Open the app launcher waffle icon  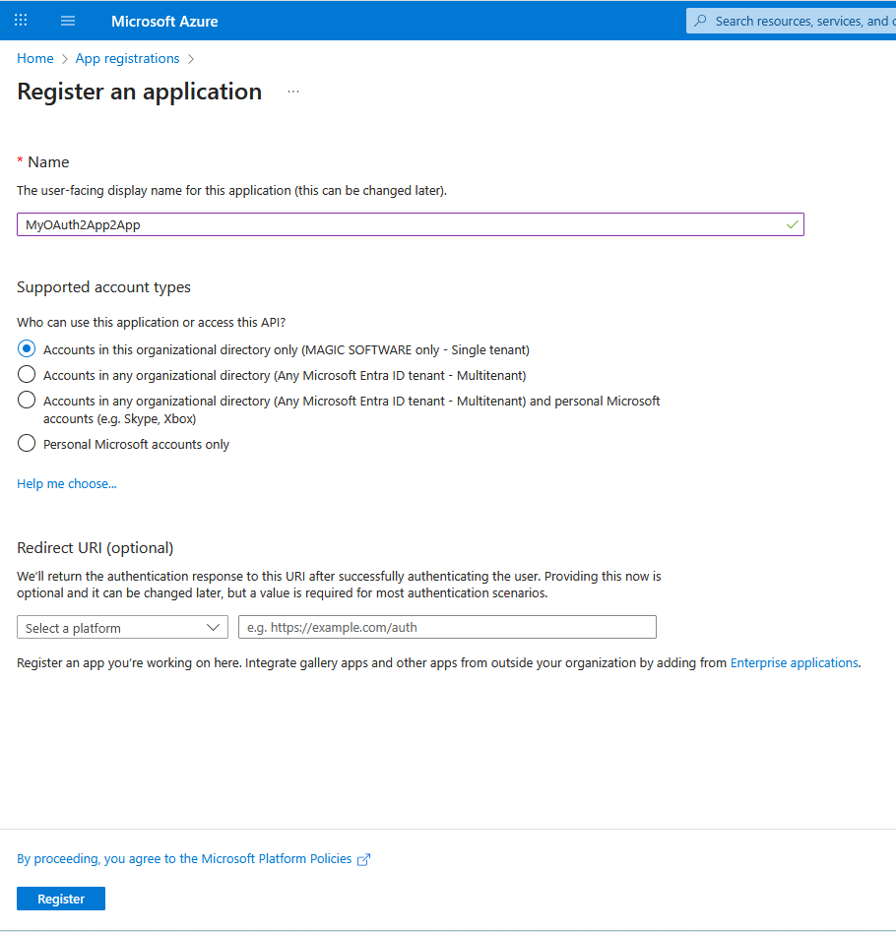point(21,21)
